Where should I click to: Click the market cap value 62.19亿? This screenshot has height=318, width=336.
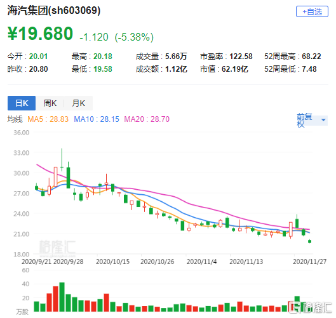point(235,69)
